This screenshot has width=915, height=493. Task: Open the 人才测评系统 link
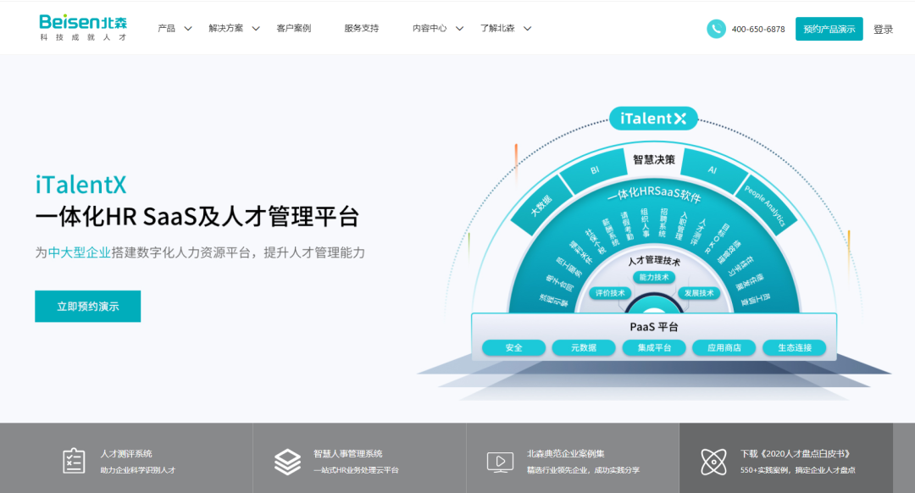126,453
